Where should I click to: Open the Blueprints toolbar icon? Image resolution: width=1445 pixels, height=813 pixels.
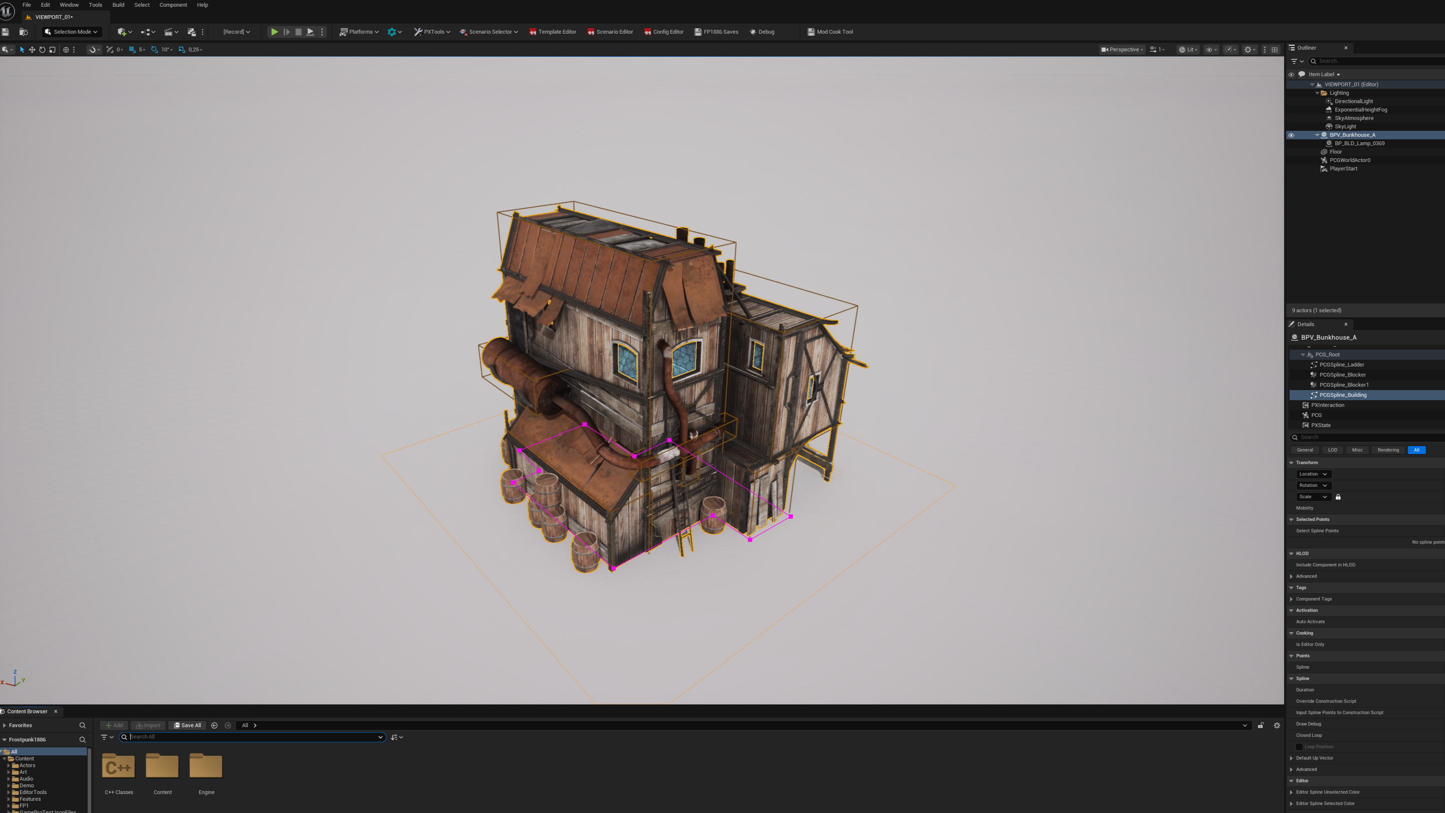coord(145,32)
